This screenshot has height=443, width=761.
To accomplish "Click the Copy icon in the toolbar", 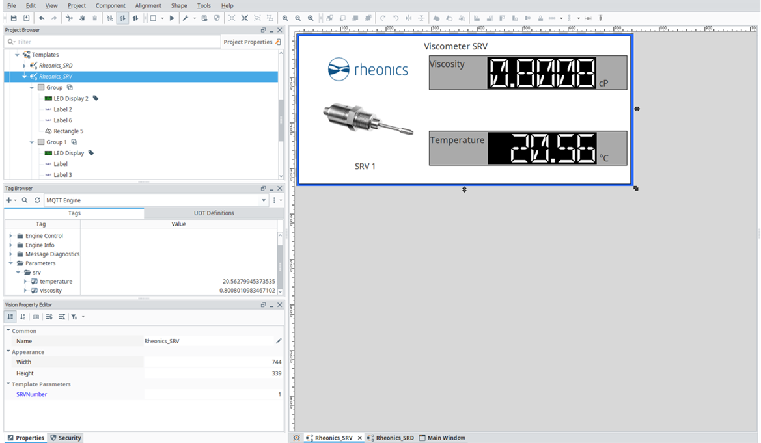I will coord(82,18).
